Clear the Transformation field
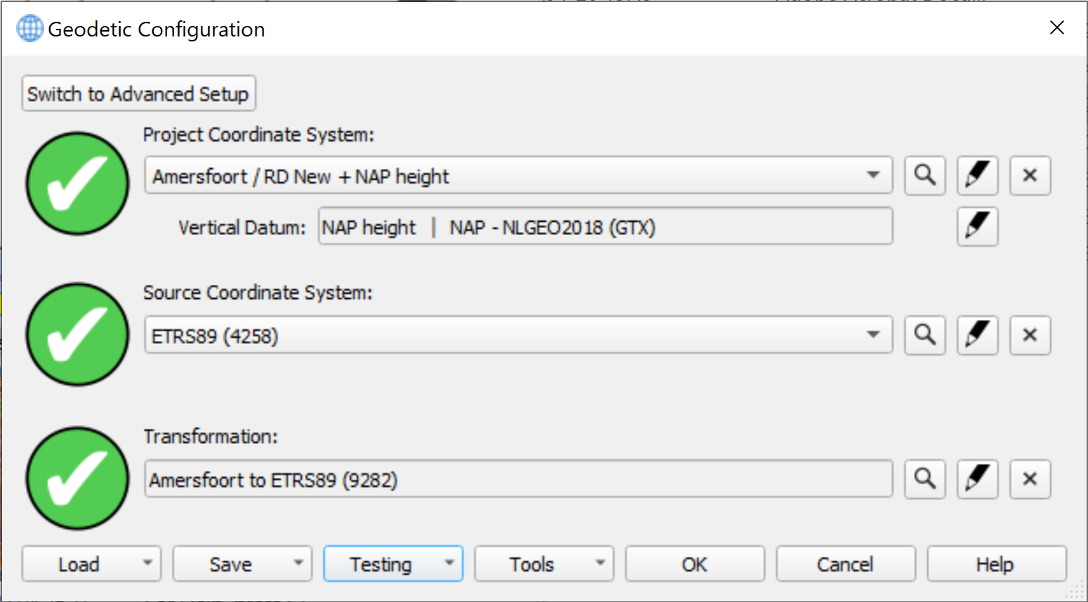Image resolution: width=1088 pixels, height=602 pixels. [x=1030, y=479]
